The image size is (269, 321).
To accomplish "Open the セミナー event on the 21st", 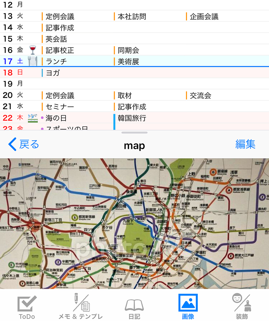I will pos(60,107).
